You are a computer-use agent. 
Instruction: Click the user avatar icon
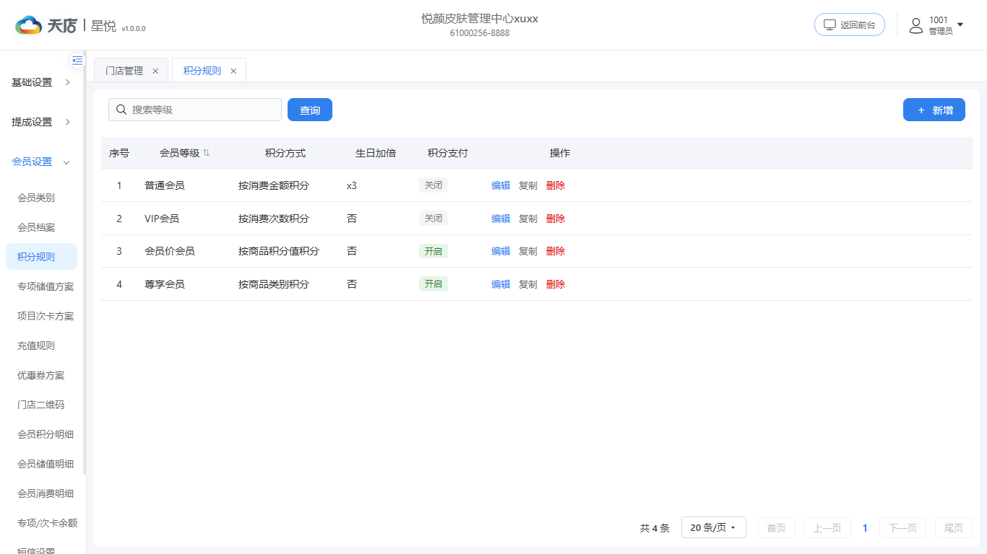pos(916,25)
